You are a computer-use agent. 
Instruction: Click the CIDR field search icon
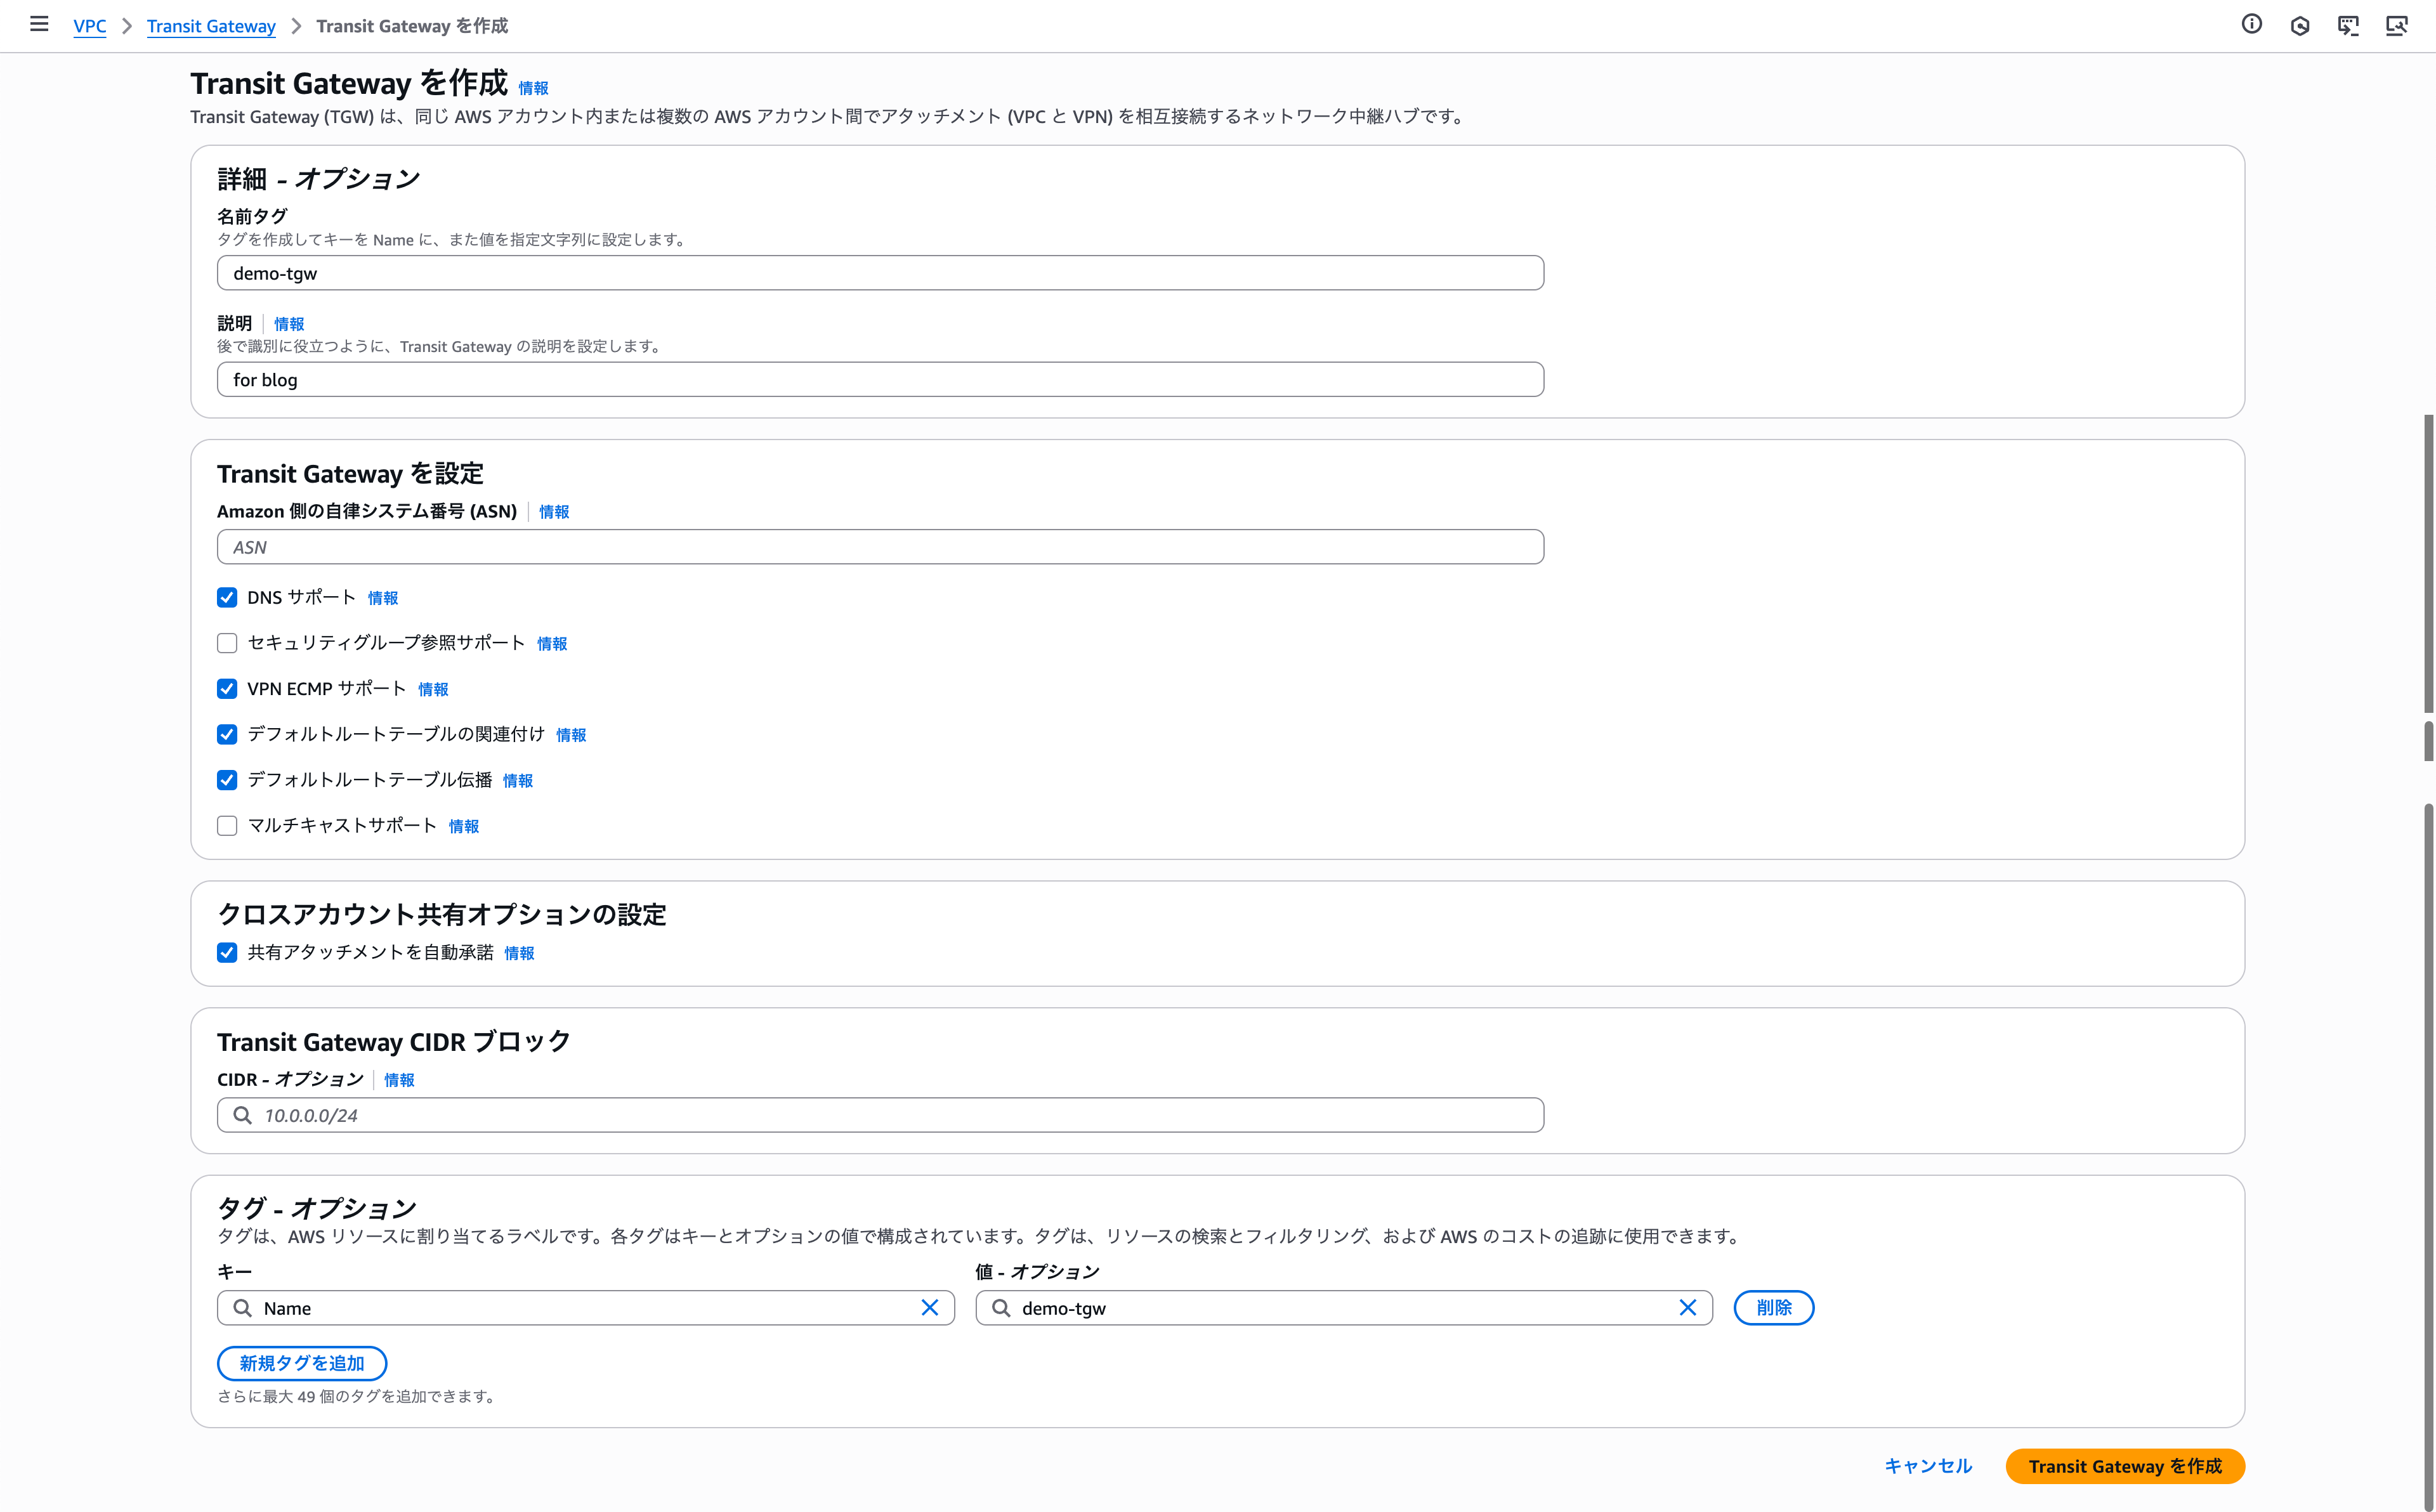pyautogui.click(x=242, y=1115)
